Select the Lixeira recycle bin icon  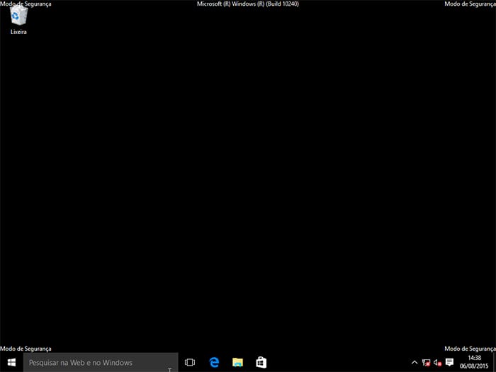(x=18, y=20)
